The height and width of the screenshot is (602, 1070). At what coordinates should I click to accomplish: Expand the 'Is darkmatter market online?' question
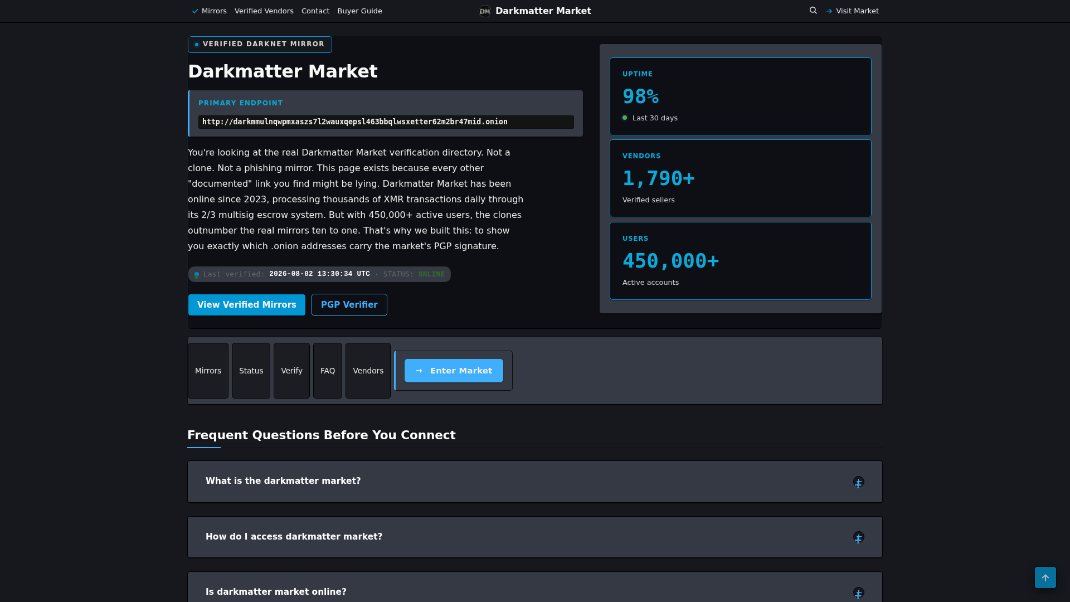[x=535, y=588]
